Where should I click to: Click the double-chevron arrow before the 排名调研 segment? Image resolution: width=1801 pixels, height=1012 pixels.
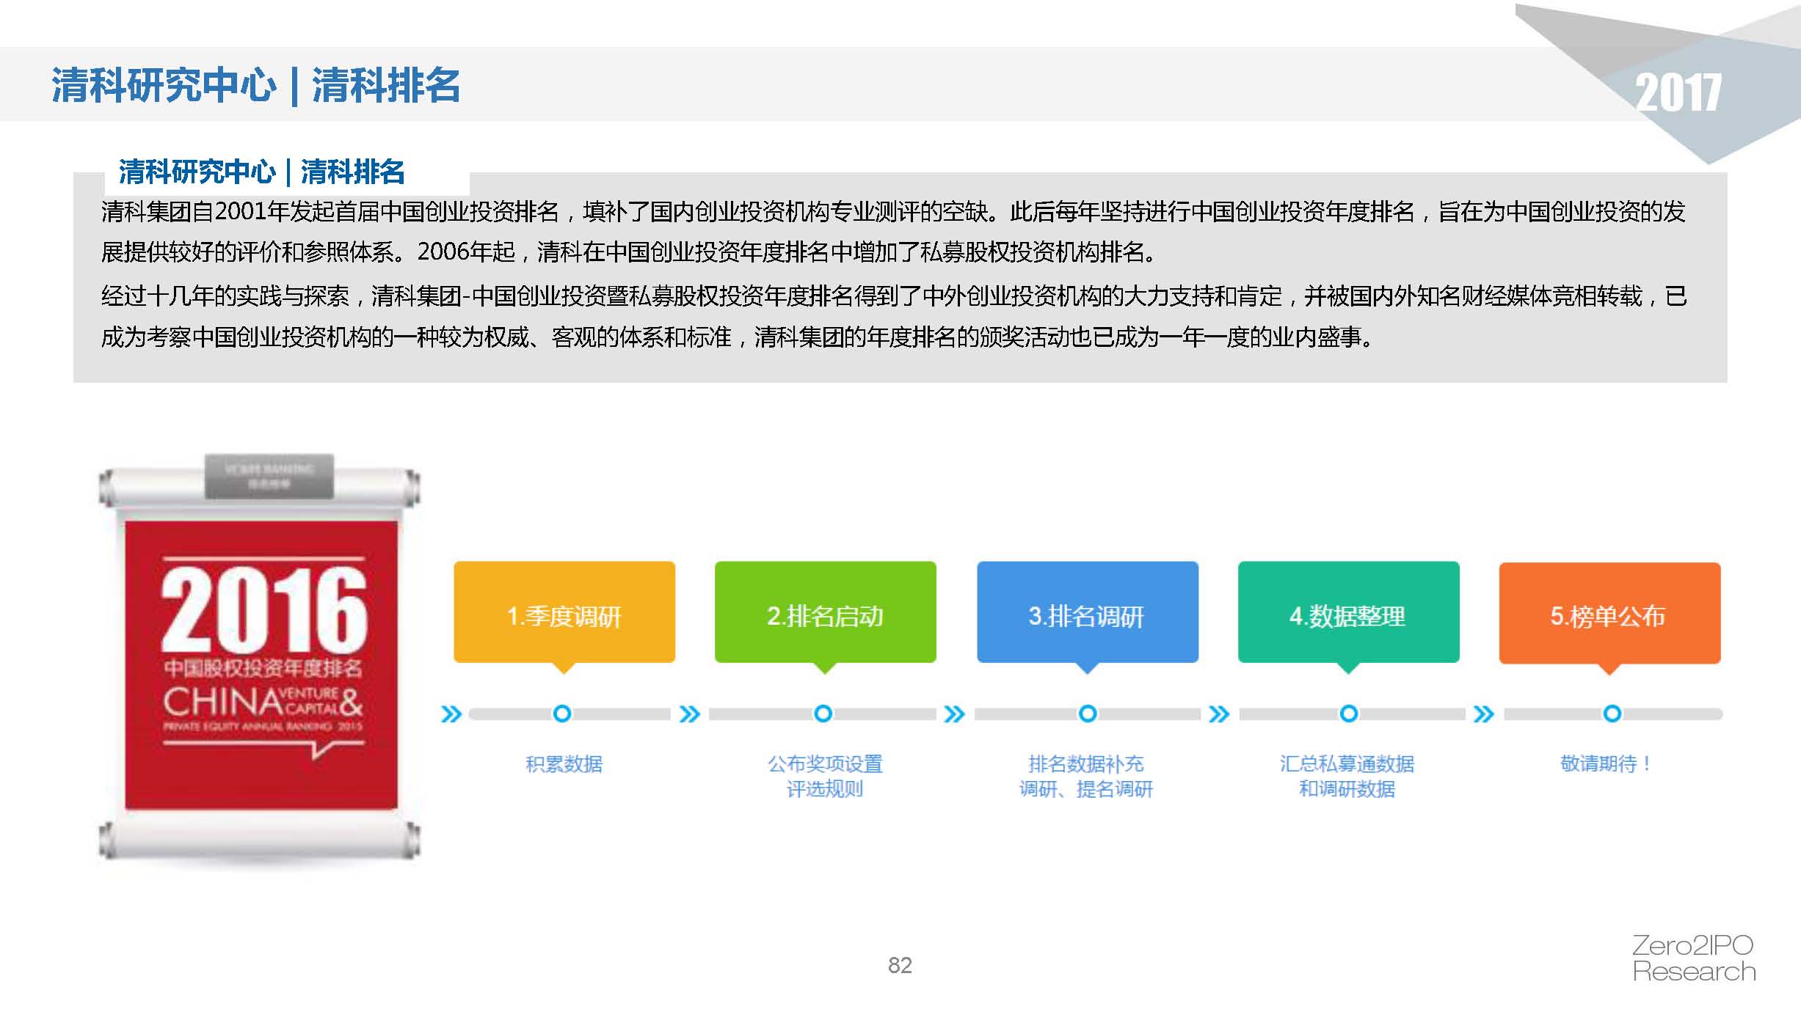954,714
